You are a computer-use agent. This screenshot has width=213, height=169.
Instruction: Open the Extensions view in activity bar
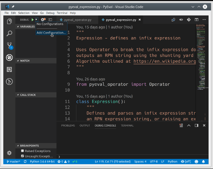pos(9,69)
